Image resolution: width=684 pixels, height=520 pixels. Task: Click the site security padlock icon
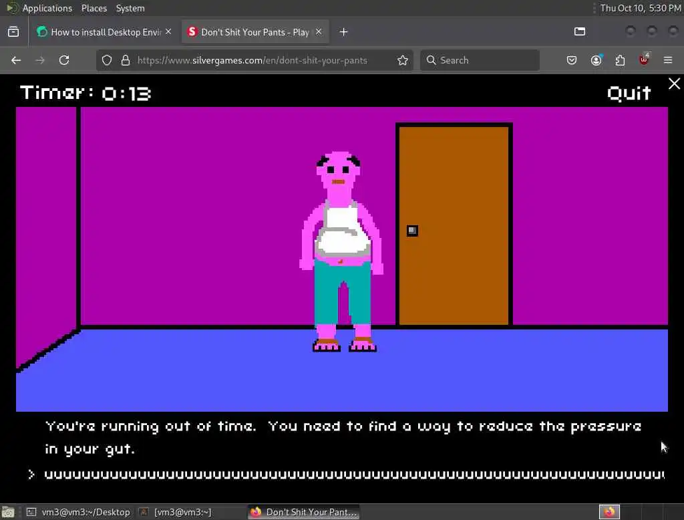126,60
